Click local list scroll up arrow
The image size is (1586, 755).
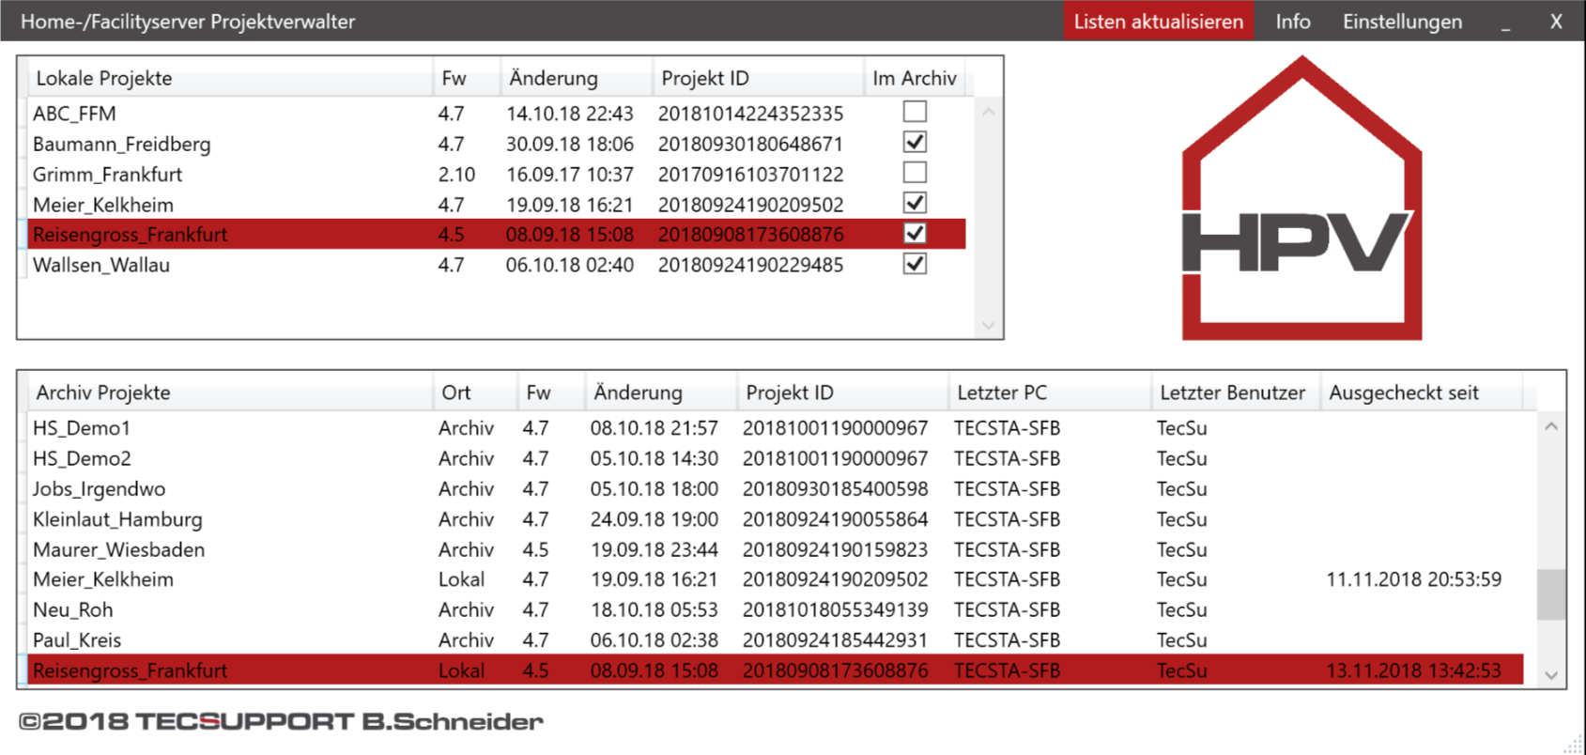click(988, 112)
